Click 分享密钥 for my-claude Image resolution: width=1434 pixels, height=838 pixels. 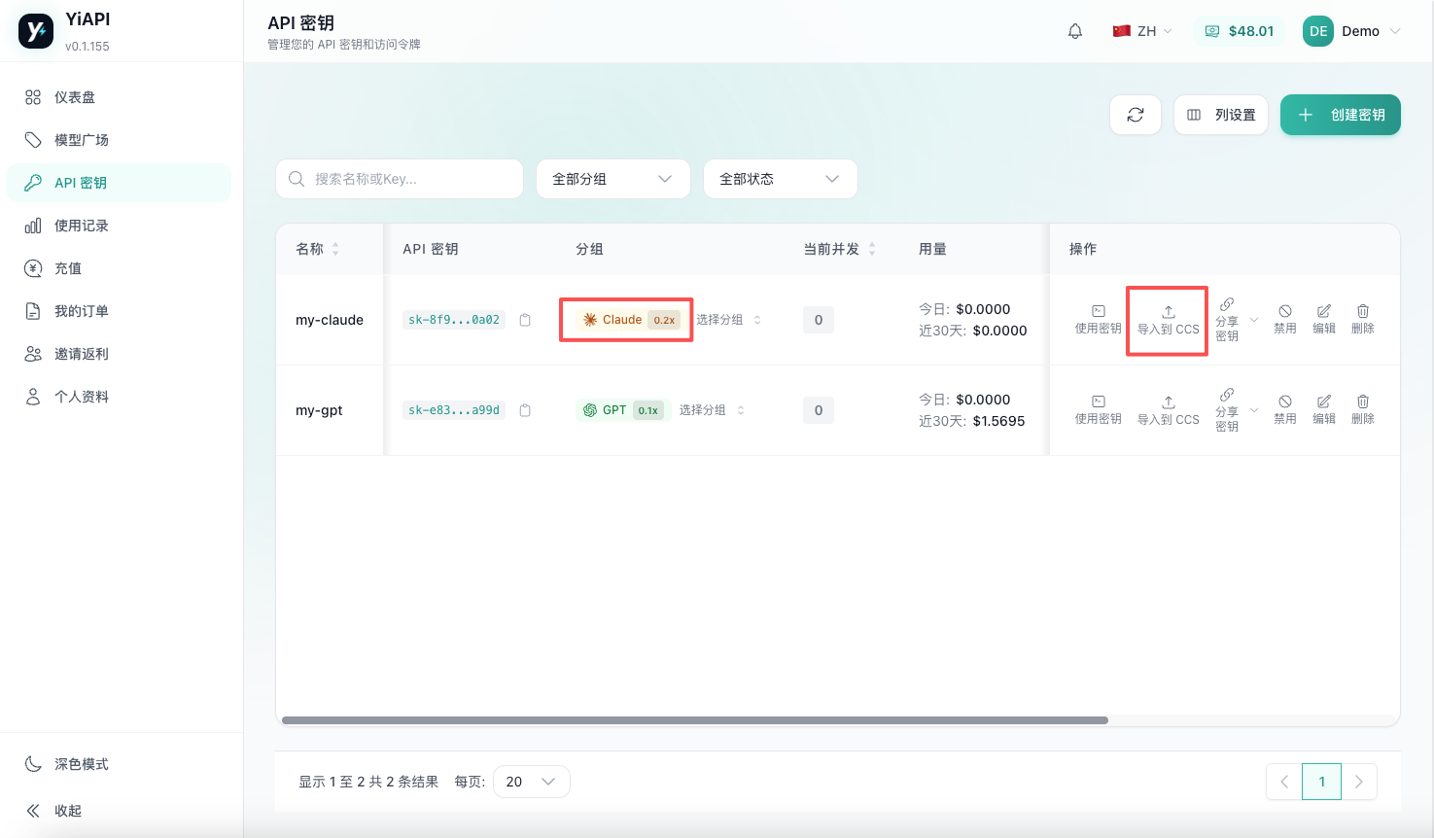pos(1227,320)
